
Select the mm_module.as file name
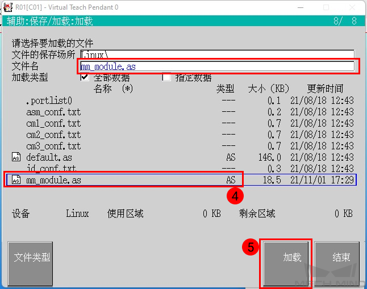[53, 180]
